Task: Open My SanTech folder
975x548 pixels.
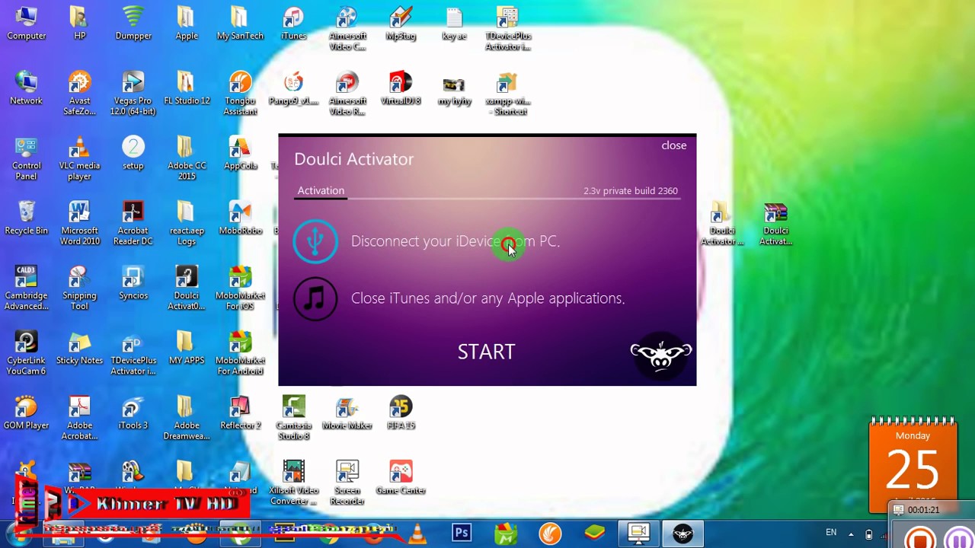Action: tap(240, 23)
